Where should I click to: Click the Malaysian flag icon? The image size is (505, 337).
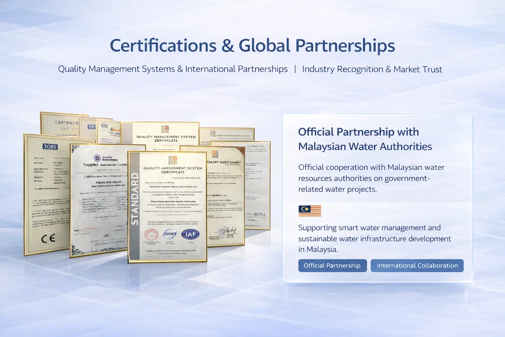coord(310,211)
